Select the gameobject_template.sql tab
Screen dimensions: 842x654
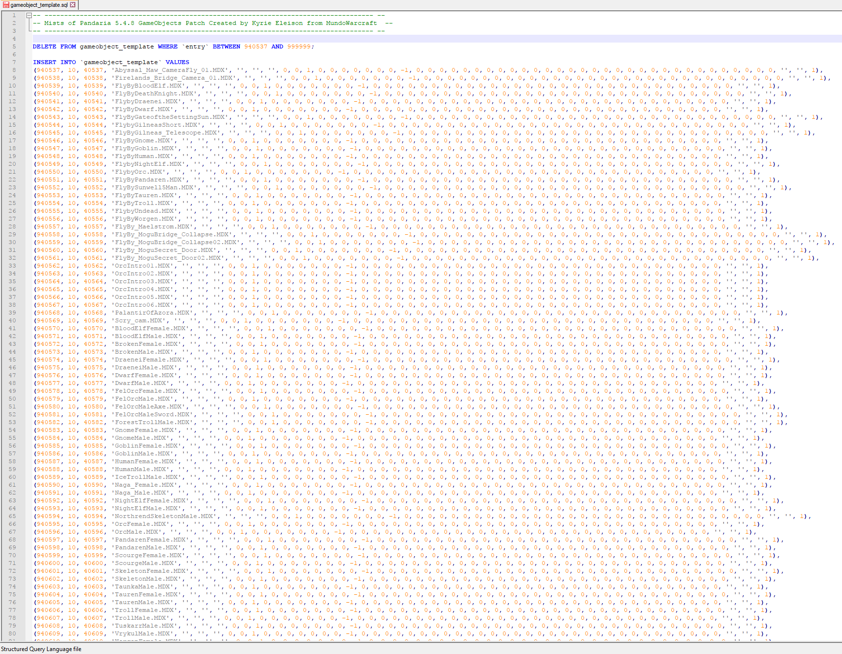coord(39,5)
